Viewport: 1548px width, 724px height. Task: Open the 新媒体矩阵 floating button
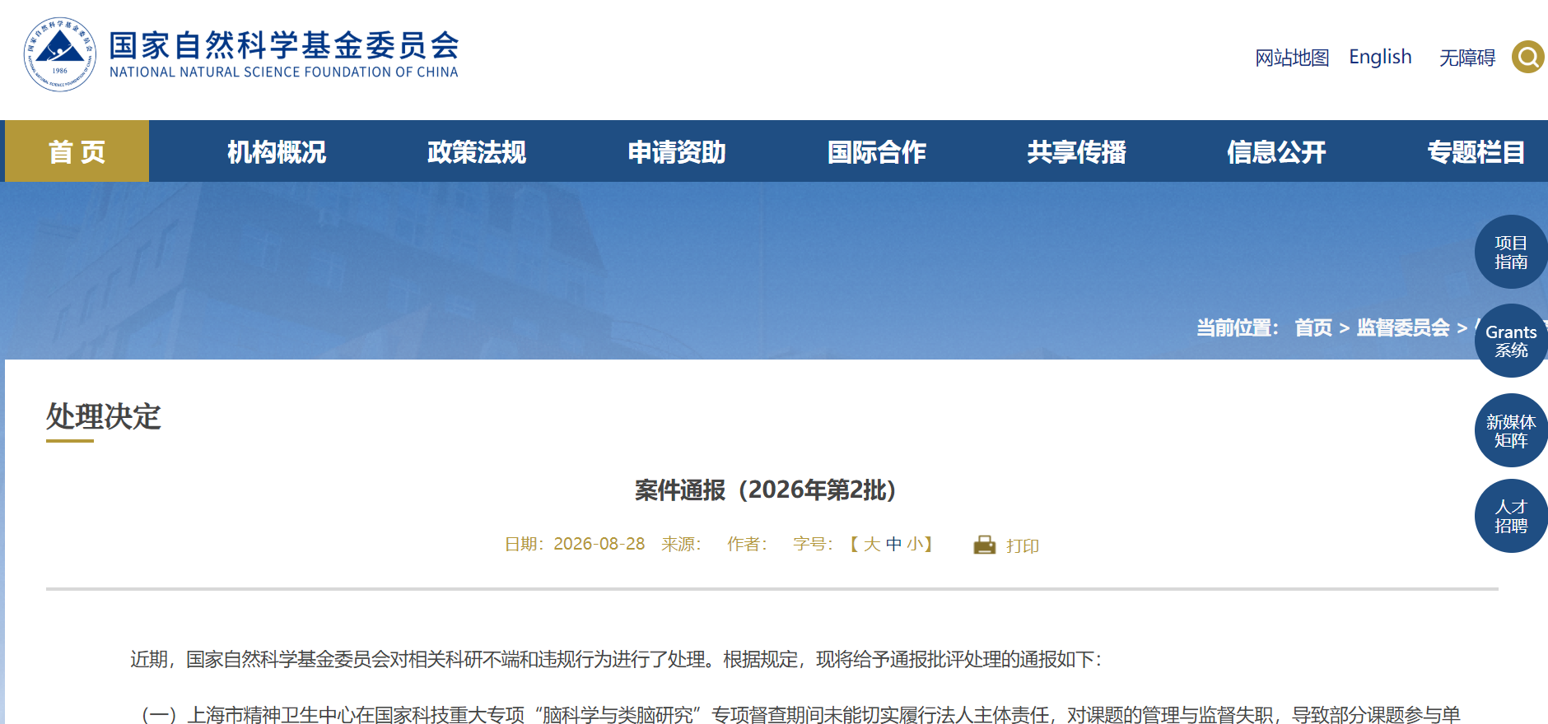point(1511,430)
